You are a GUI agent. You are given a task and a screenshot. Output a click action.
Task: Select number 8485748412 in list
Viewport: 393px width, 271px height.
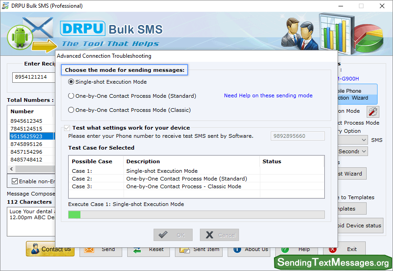[31, 160]
